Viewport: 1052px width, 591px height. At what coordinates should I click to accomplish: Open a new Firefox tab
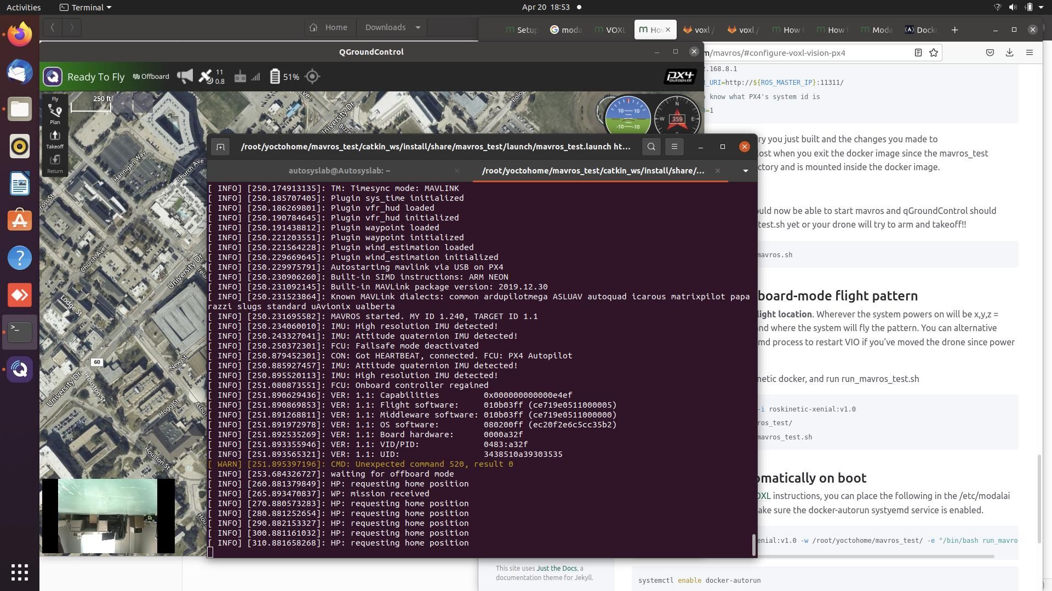pos(954,30)
